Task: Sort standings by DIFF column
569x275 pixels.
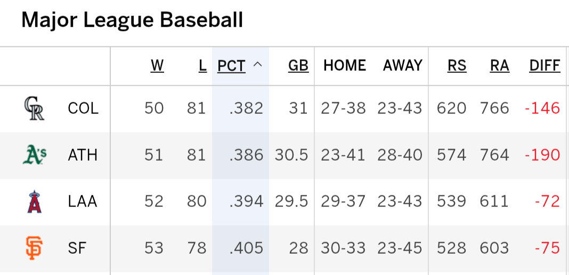Action: 544,65
